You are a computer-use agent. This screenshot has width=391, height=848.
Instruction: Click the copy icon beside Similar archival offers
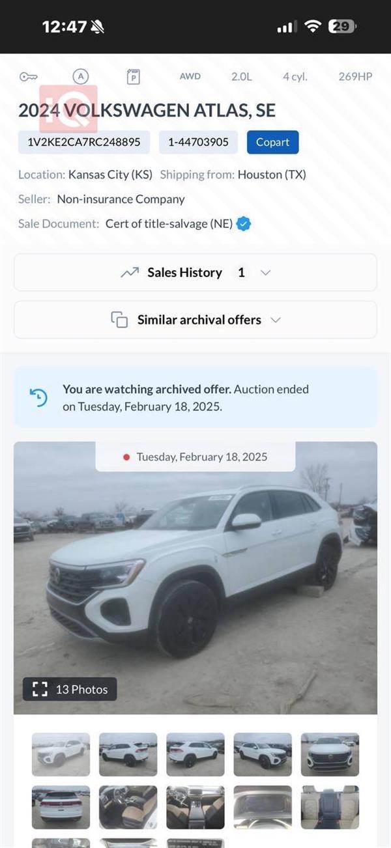pyautogui.click(x=119, y=320)
